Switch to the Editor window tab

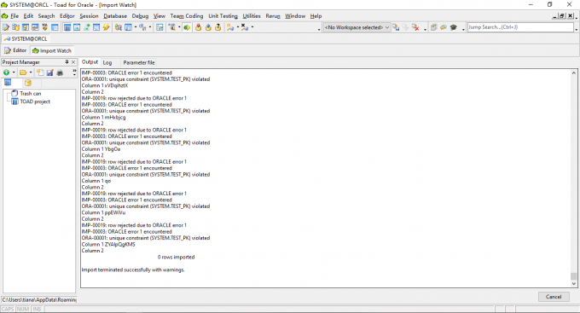[15, 50]
